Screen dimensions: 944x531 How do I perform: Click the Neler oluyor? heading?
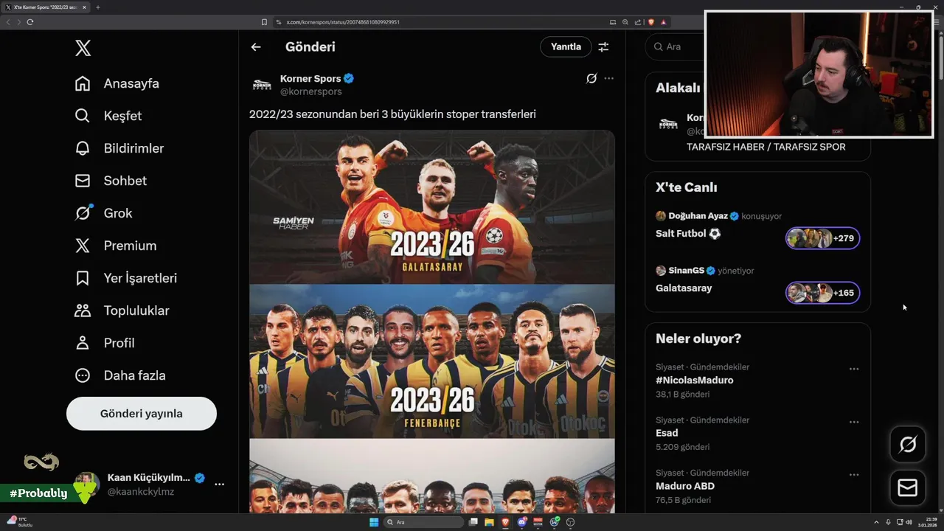click(x=698, y=339)
